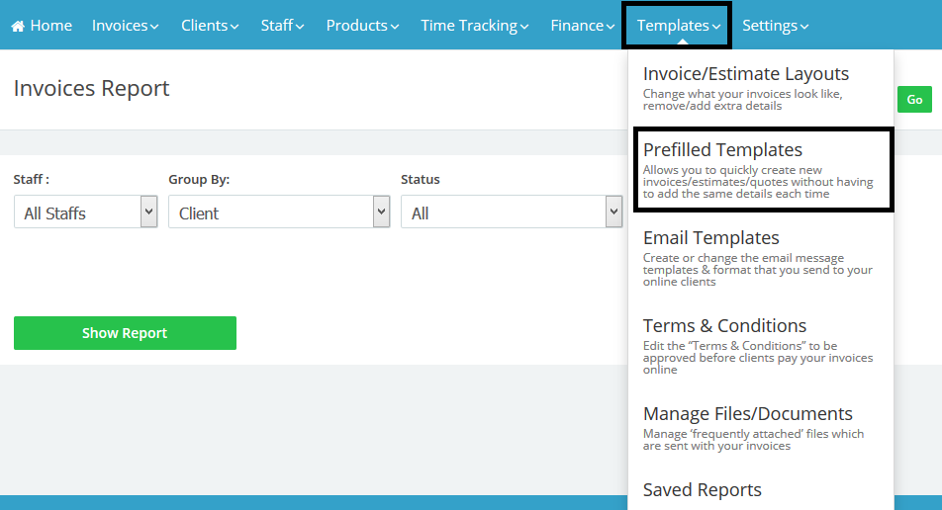Screen dimensions: 942x510
Task: Select Terms & Conditions menu entry
Action: [724, 326]
